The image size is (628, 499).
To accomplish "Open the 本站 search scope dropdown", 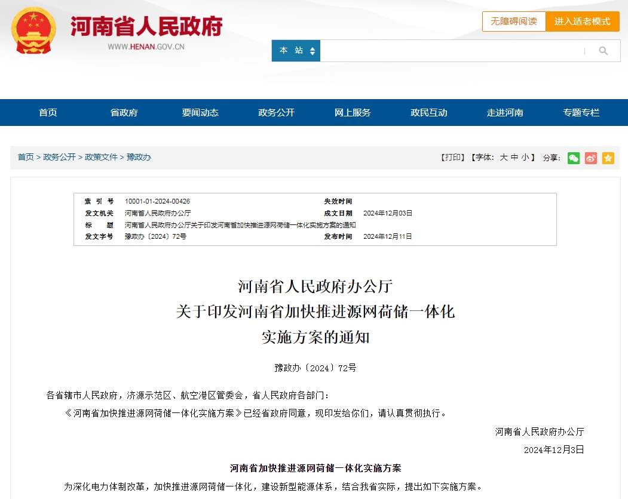I will [x=296, y=51].
